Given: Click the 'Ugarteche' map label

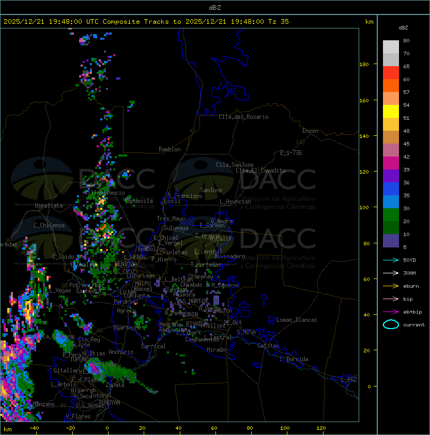Looking at the screenshot, I should [x=127, y=328].
